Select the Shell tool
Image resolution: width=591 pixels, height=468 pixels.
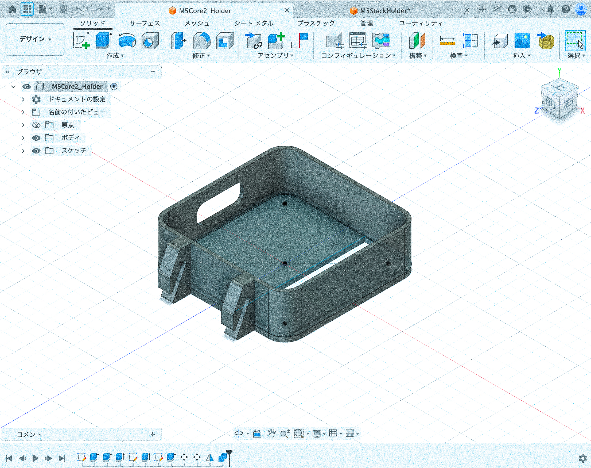225,41
